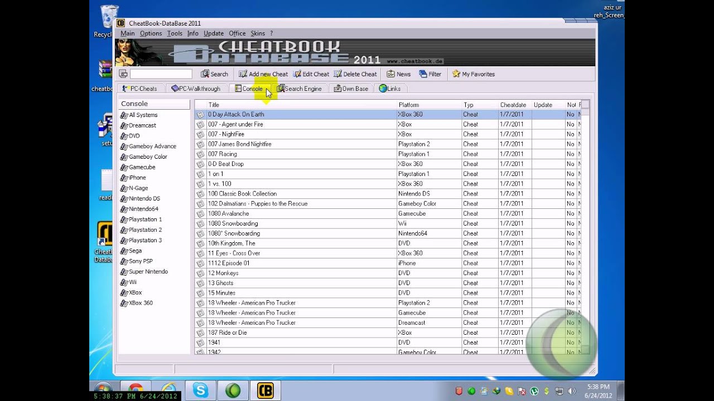Open the Office menu
The image size is (714, 401).
pyautogui.click(x=237, y=33)
